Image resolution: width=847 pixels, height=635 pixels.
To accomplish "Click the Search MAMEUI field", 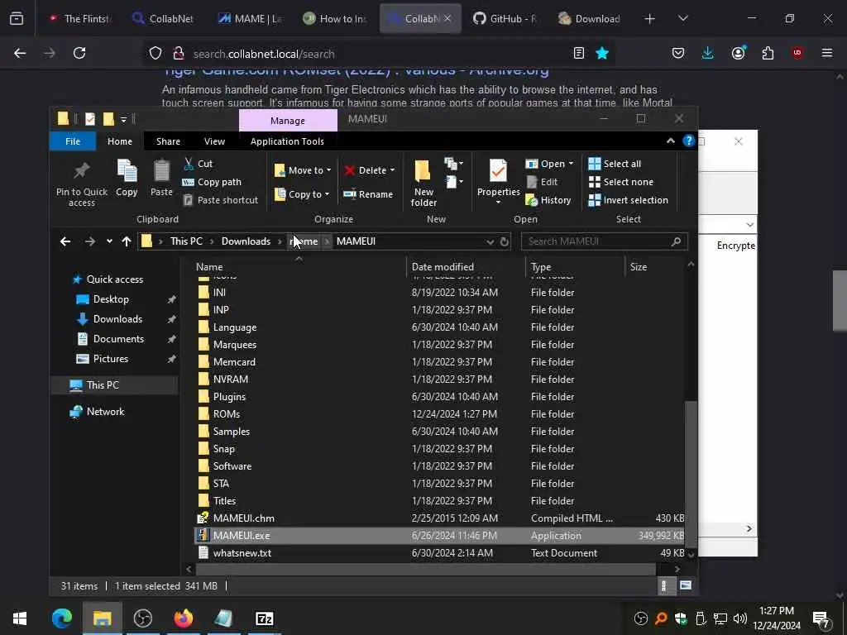I will point(604,241).
